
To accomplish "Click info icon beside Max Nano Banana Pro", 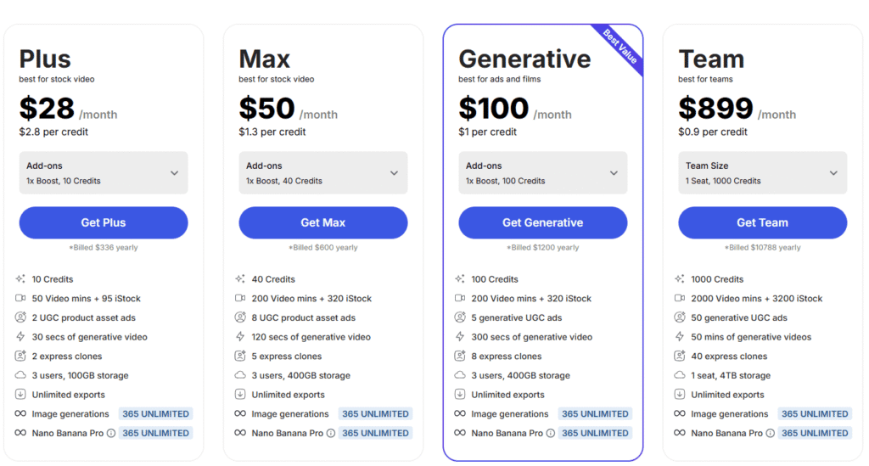I will point(331,434).
